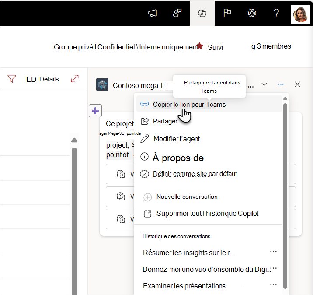The width and height of the screenshot is (313, 295).
Task: Click the flag icon in top bar
Action: click(x=227, y=13)
